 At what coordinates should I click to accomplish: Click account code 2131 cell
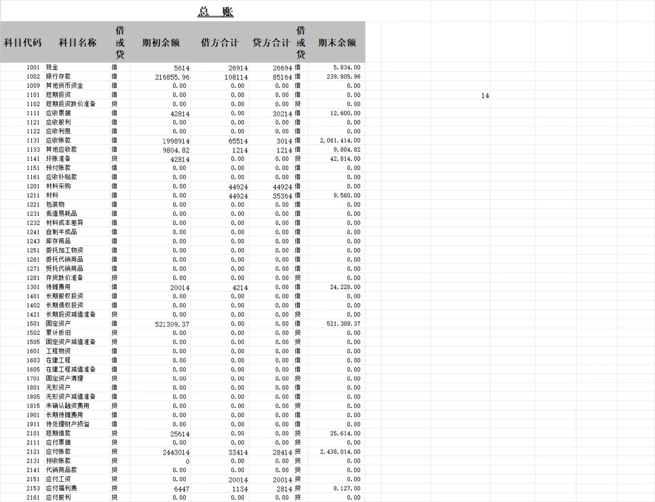[33, 460]
